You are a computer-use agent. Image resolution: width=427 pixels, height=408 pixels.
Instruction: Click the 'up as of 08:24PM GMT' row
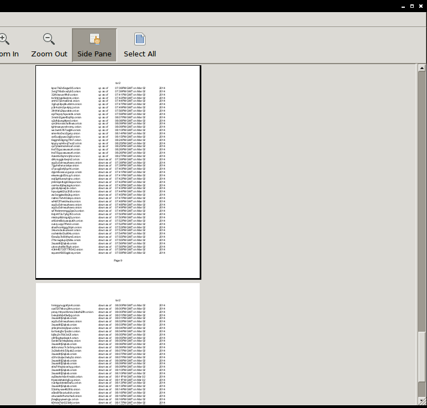[x=108, y=140]
